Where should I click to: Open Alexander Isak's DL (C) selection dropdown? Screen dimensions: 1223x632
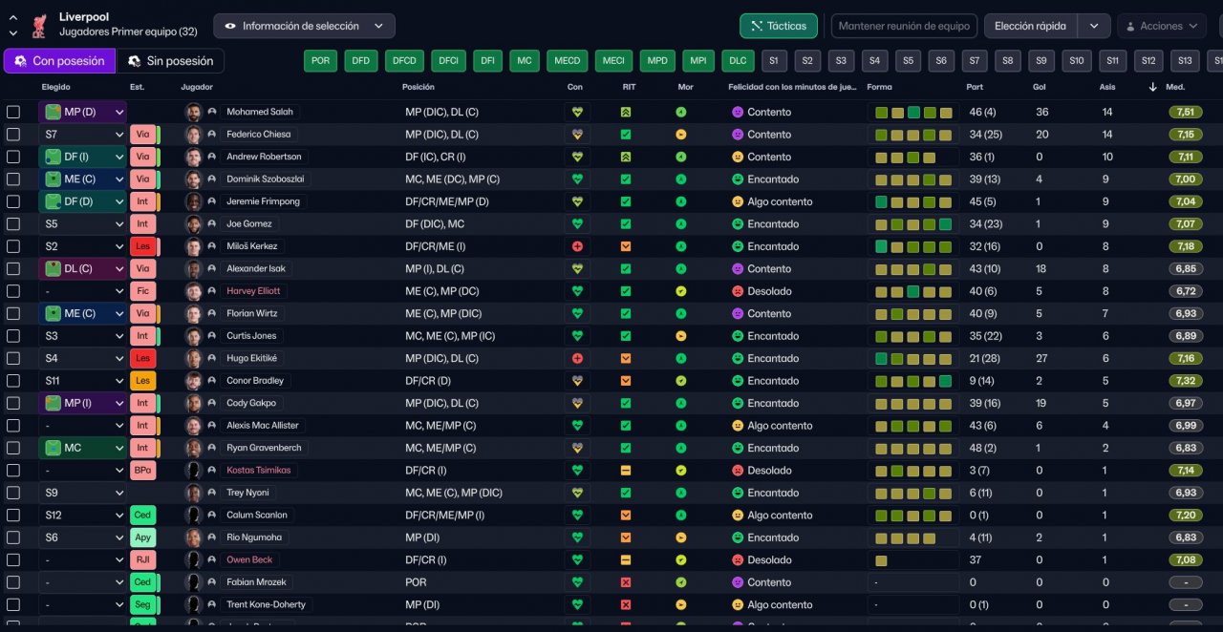point(82,269)
